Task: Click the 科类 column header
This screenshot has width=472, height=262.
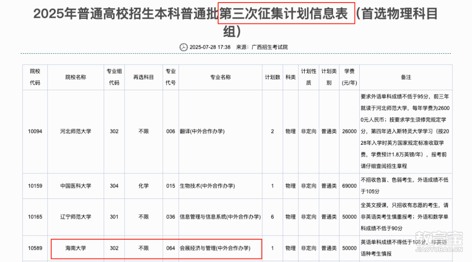Action: point(291,77)
